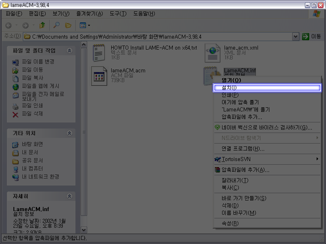Collapse the 자세히 details panel
This screenshot has height=244, width=326.
click(70, 196)
